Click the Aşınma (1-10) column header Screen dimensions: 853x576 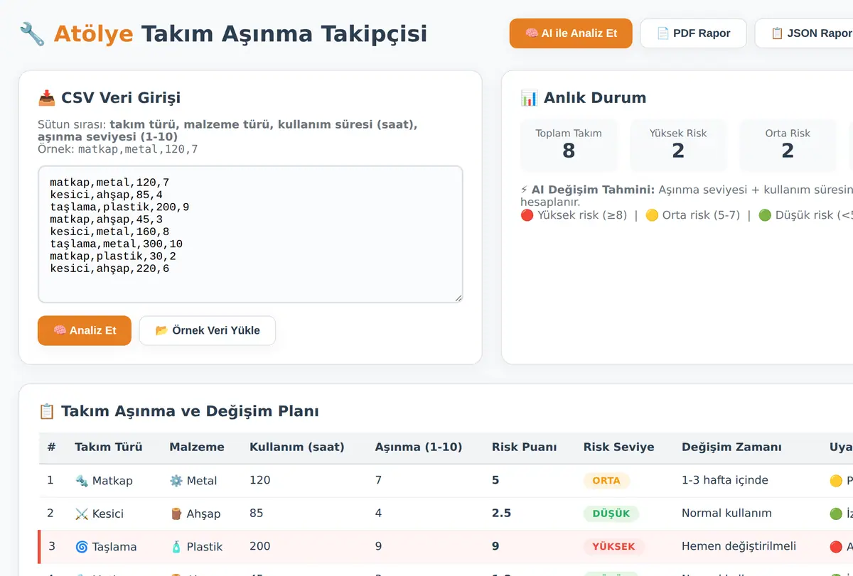click(x=419, y=447)
